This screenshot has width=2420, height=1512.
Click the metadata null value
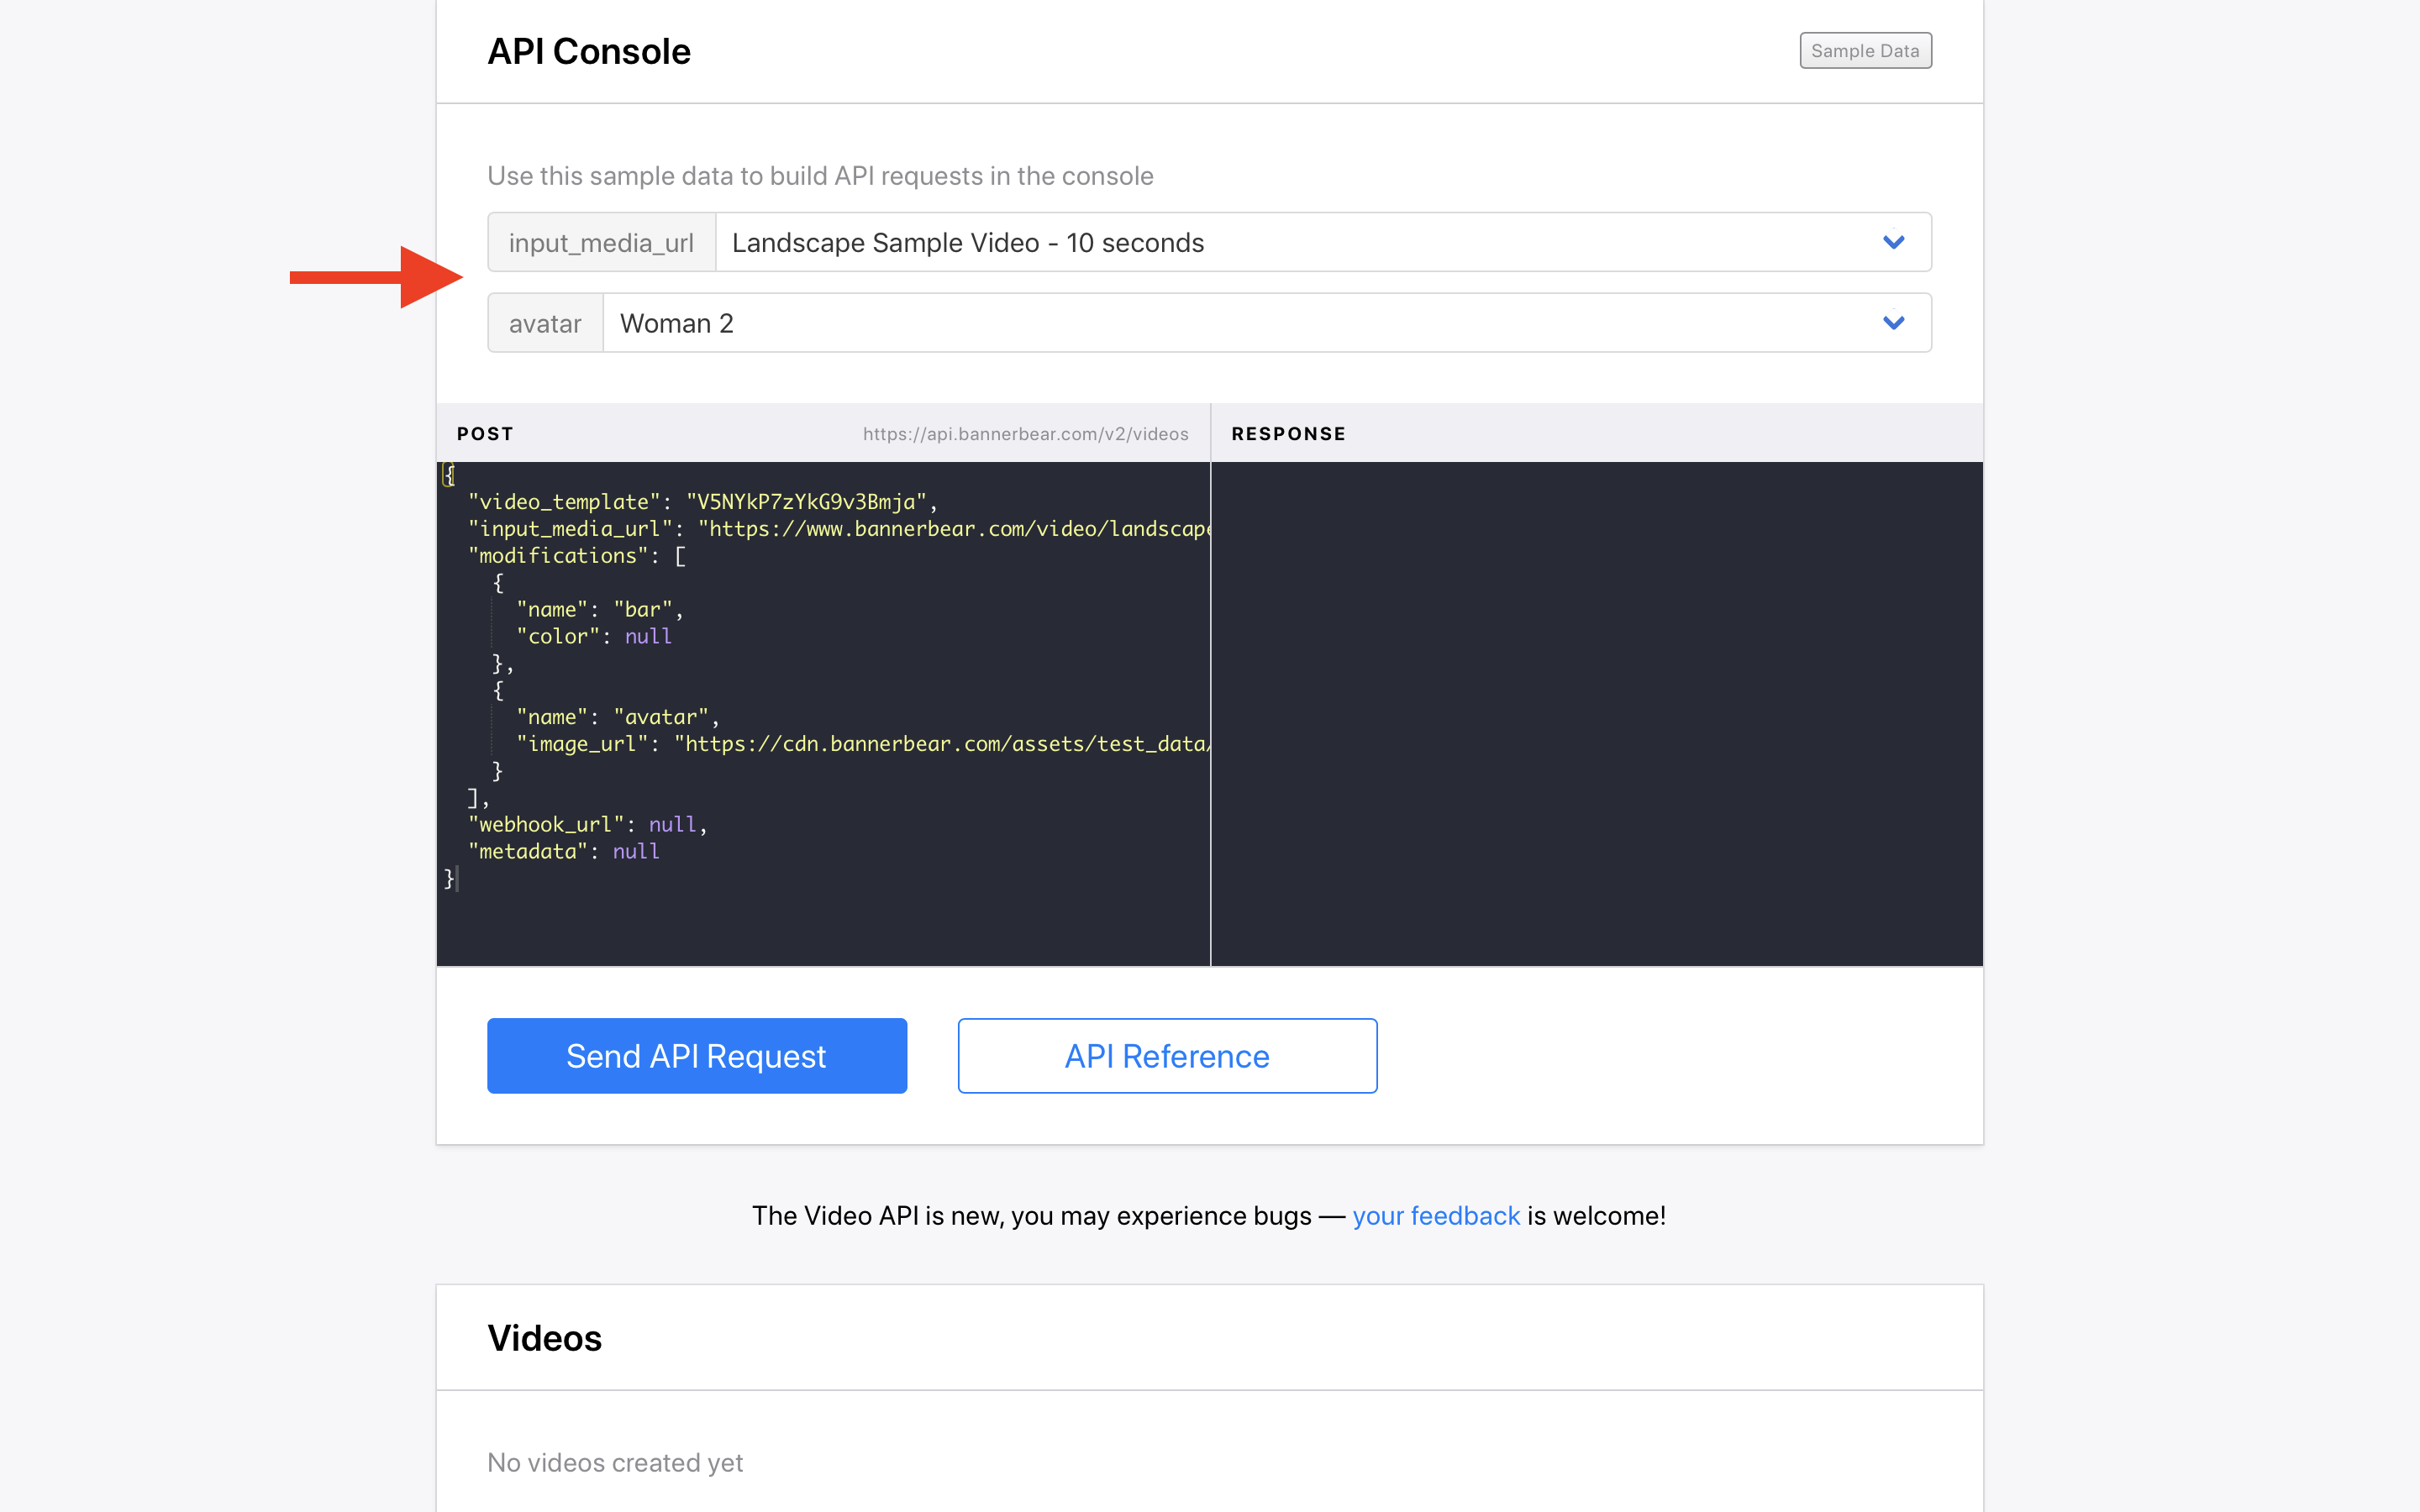(x=636, y=852)
